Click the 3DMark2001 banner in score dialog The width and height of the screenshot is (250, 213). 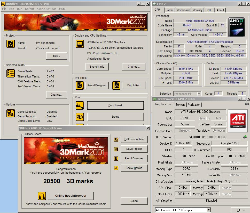(66, 151)
